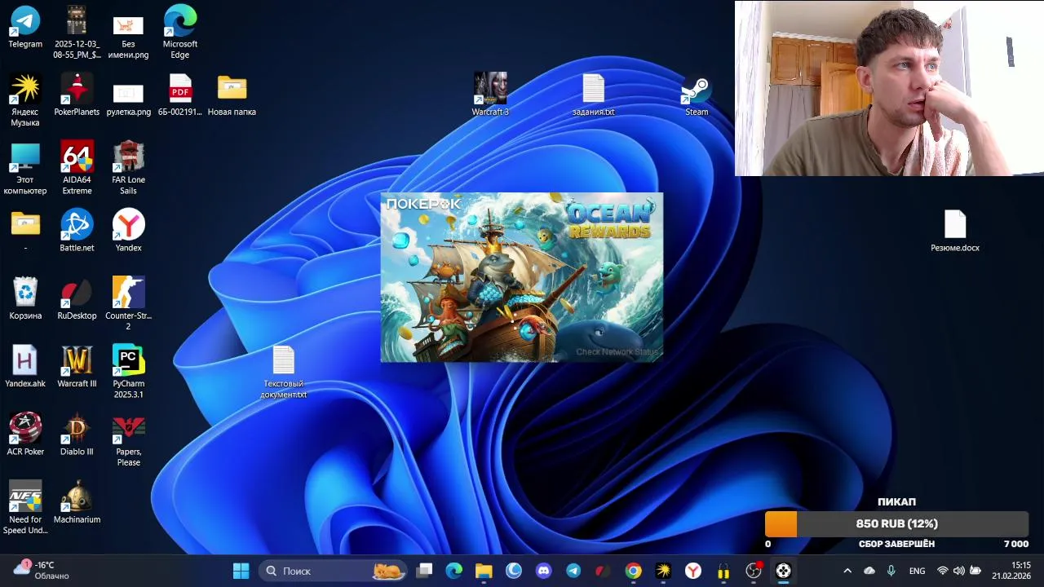The image size is (1044, 587).
Task: Click the Поиск taskbar search field
Action: 334,571
